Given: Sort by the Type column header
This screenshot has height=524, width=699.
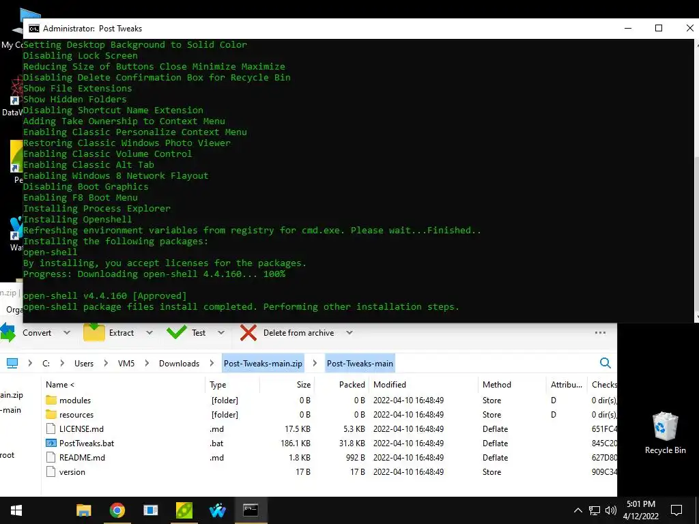Looking at the screenshot, I should (x=233, y=385).
